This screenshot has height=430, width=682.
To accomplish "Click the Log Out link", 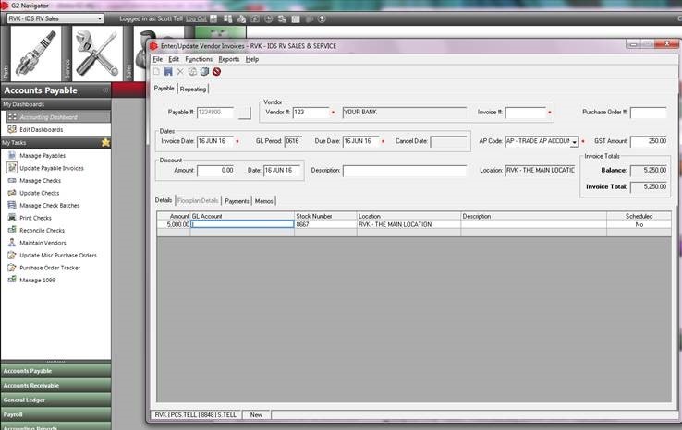I will [x=196, y=19].
